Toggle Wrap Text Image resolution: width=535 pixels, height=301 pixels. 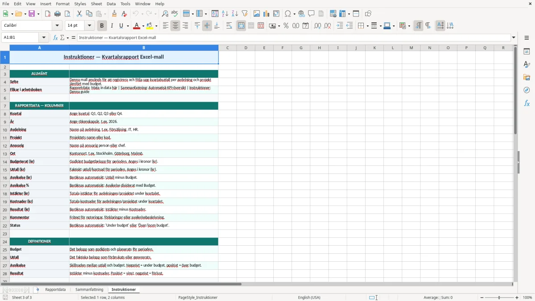[229, 26]
